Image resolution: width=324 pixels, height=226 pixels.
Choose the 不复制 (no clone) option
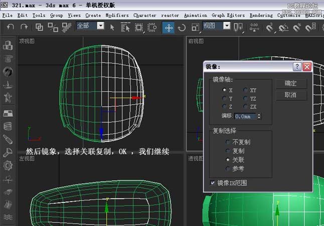pos(228,142)
